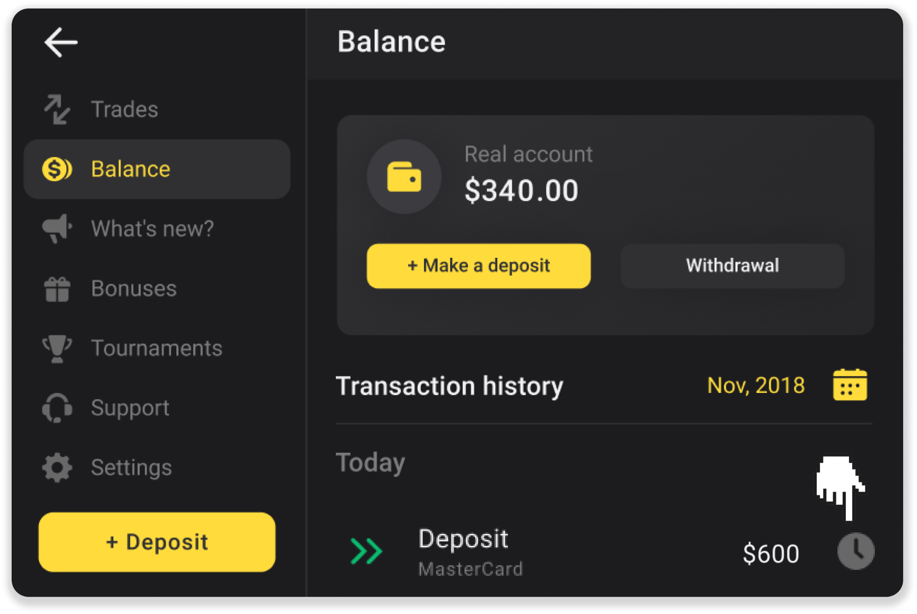Screen dimensions: 917x614
Task: Click the Tournaments trophy icon
Action: pos(57,348)
